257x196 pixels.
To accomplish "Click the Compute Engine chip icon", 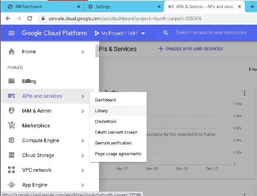I will coord(12,140).
